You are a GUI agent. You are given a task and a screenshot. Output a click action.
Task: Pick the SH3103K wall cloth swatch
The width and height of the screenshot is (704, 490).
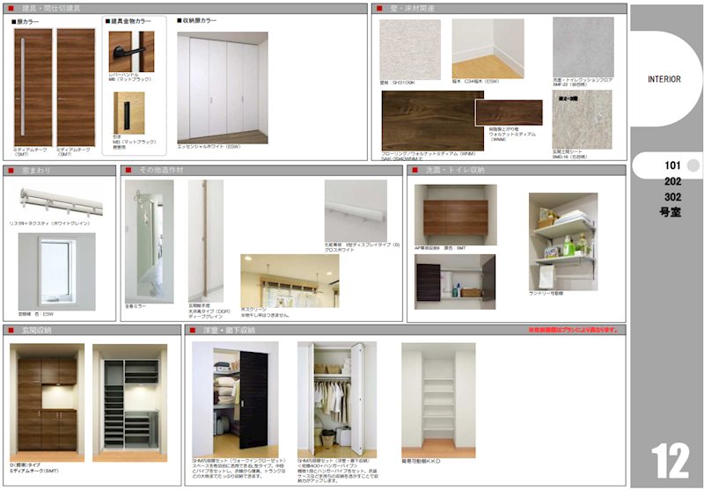410,48
